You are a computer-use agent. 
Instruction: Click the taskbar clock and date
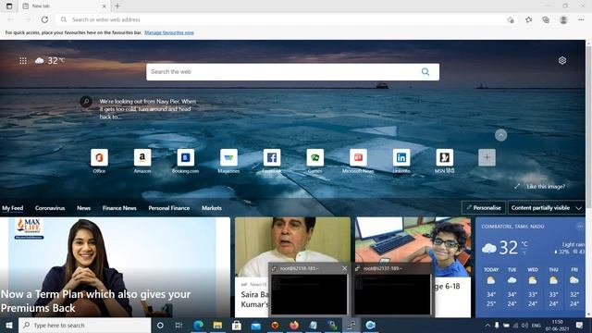[557, 325]
